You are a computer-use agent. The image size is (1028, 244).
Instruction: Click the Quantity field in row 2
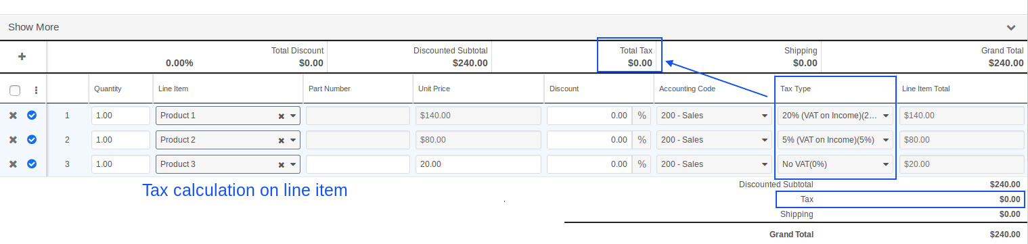pyautogui.click(x=120, y=140)
